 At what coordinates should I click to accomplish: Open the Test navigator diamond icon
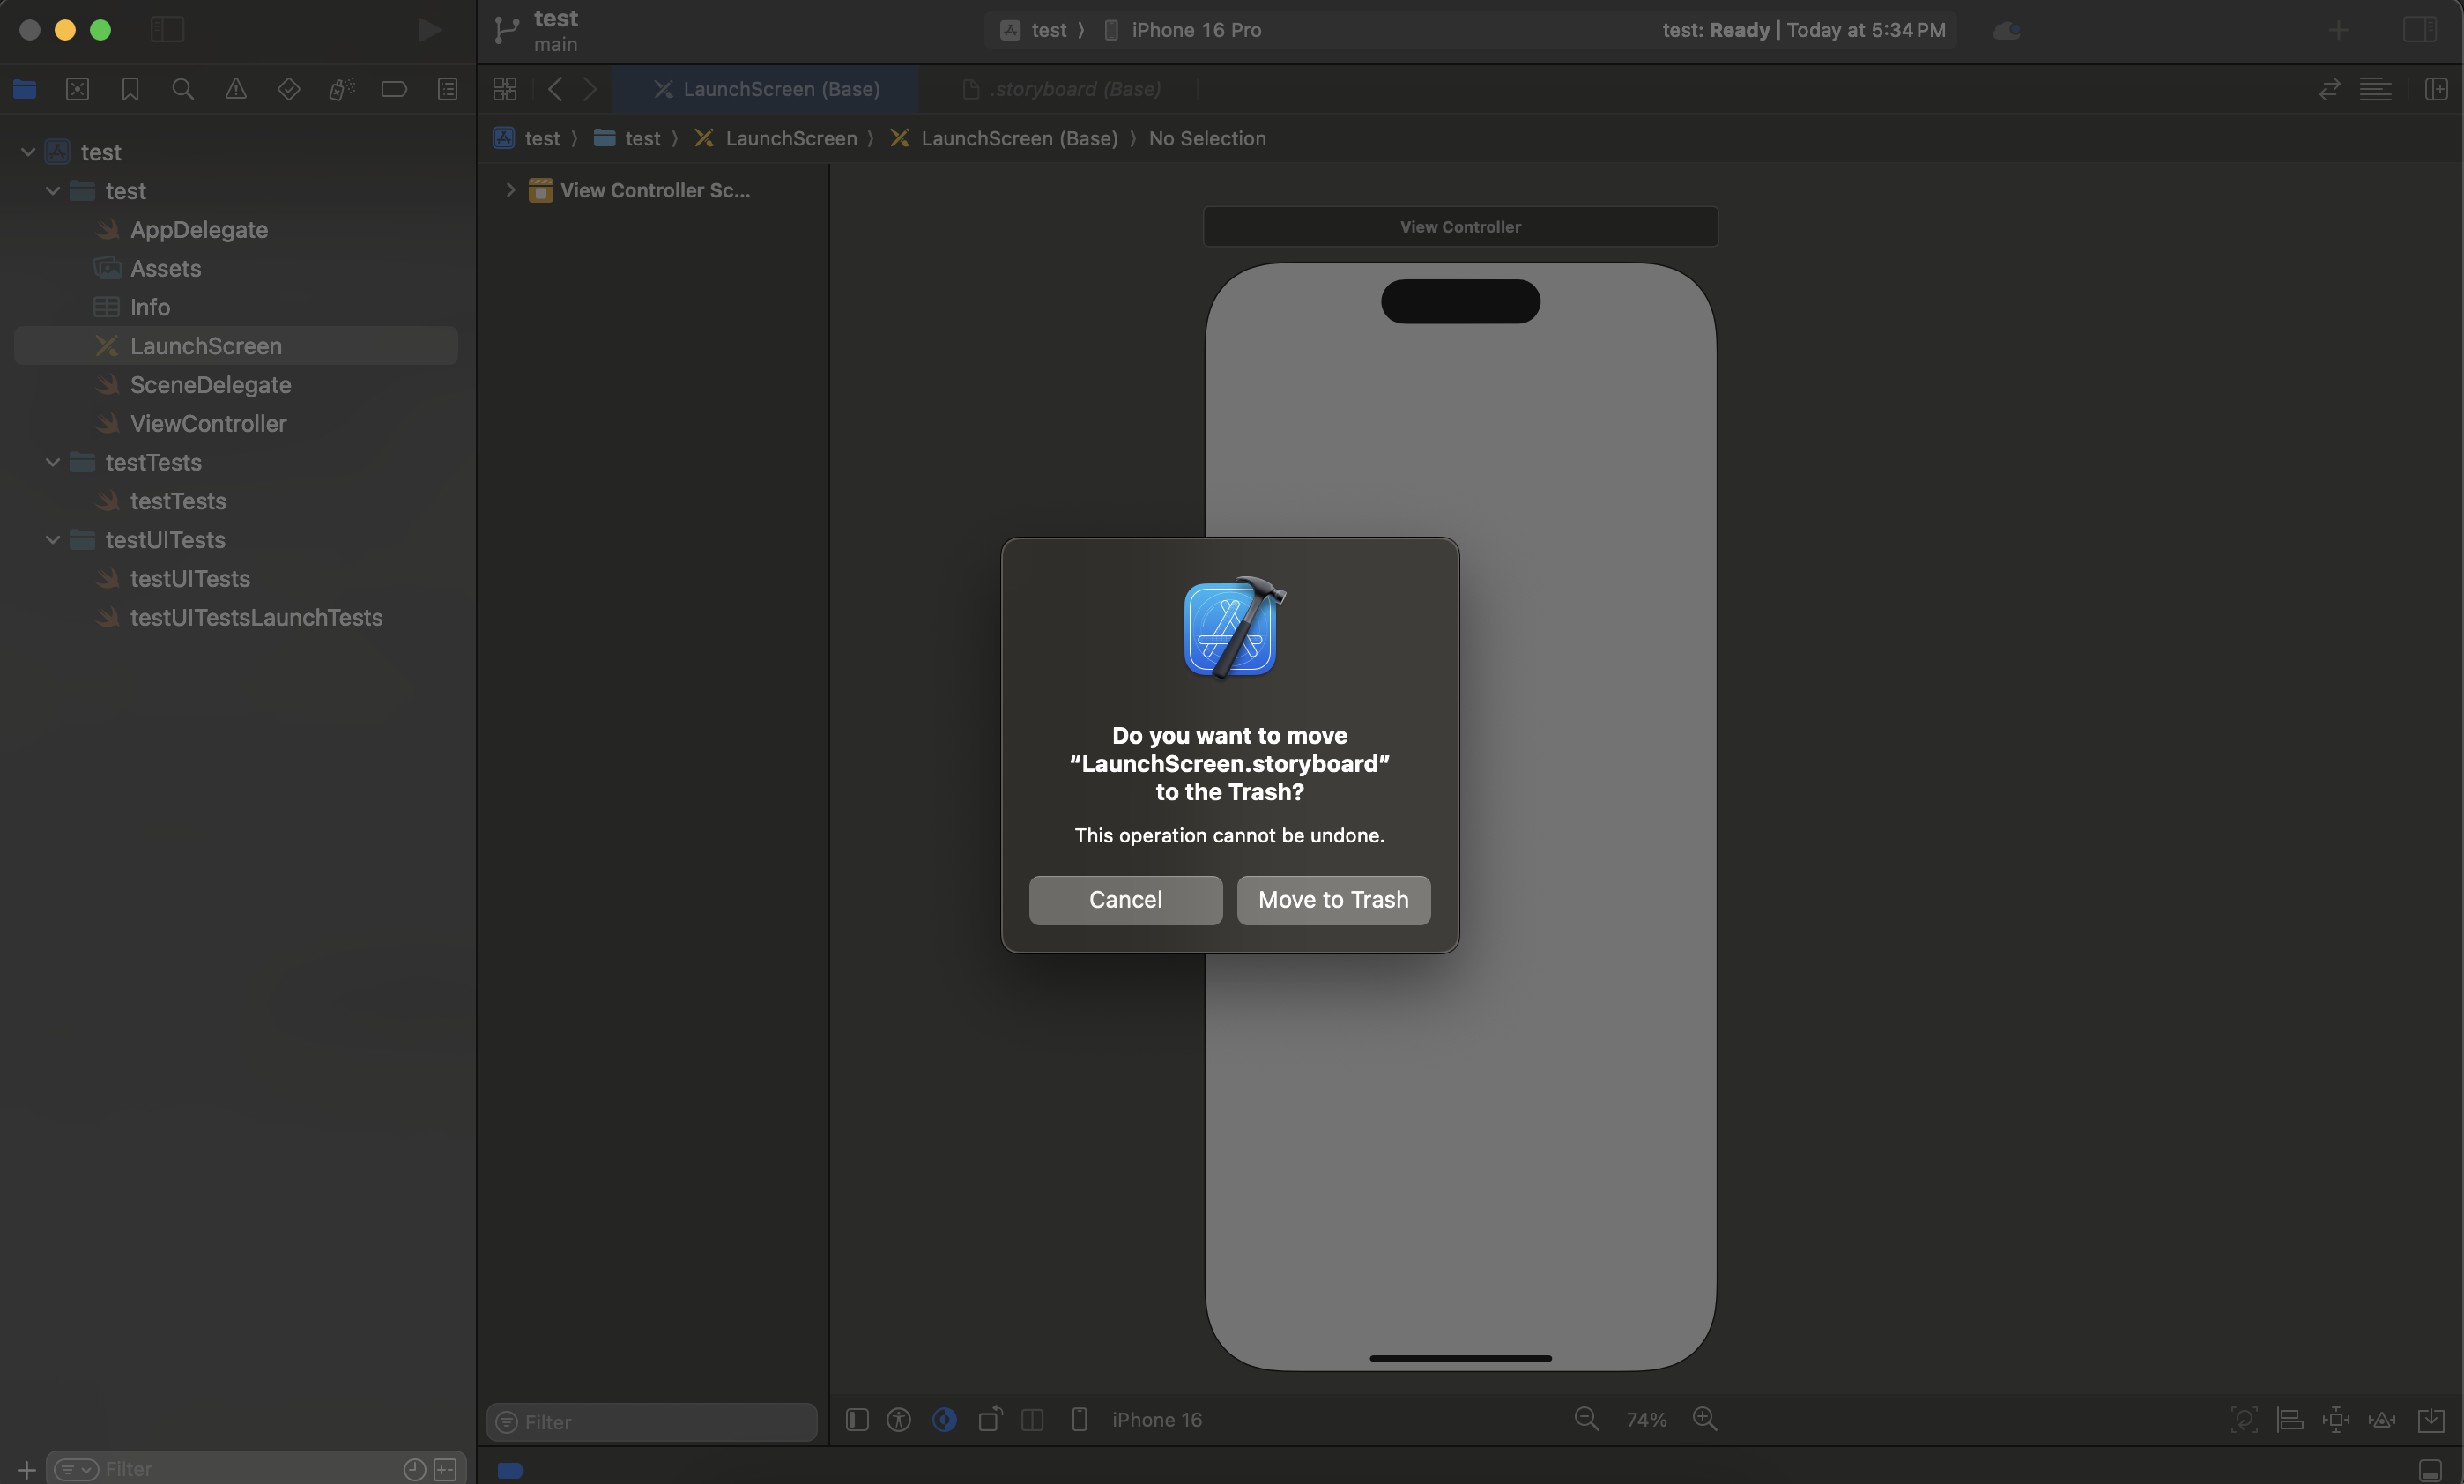[288, 89]
